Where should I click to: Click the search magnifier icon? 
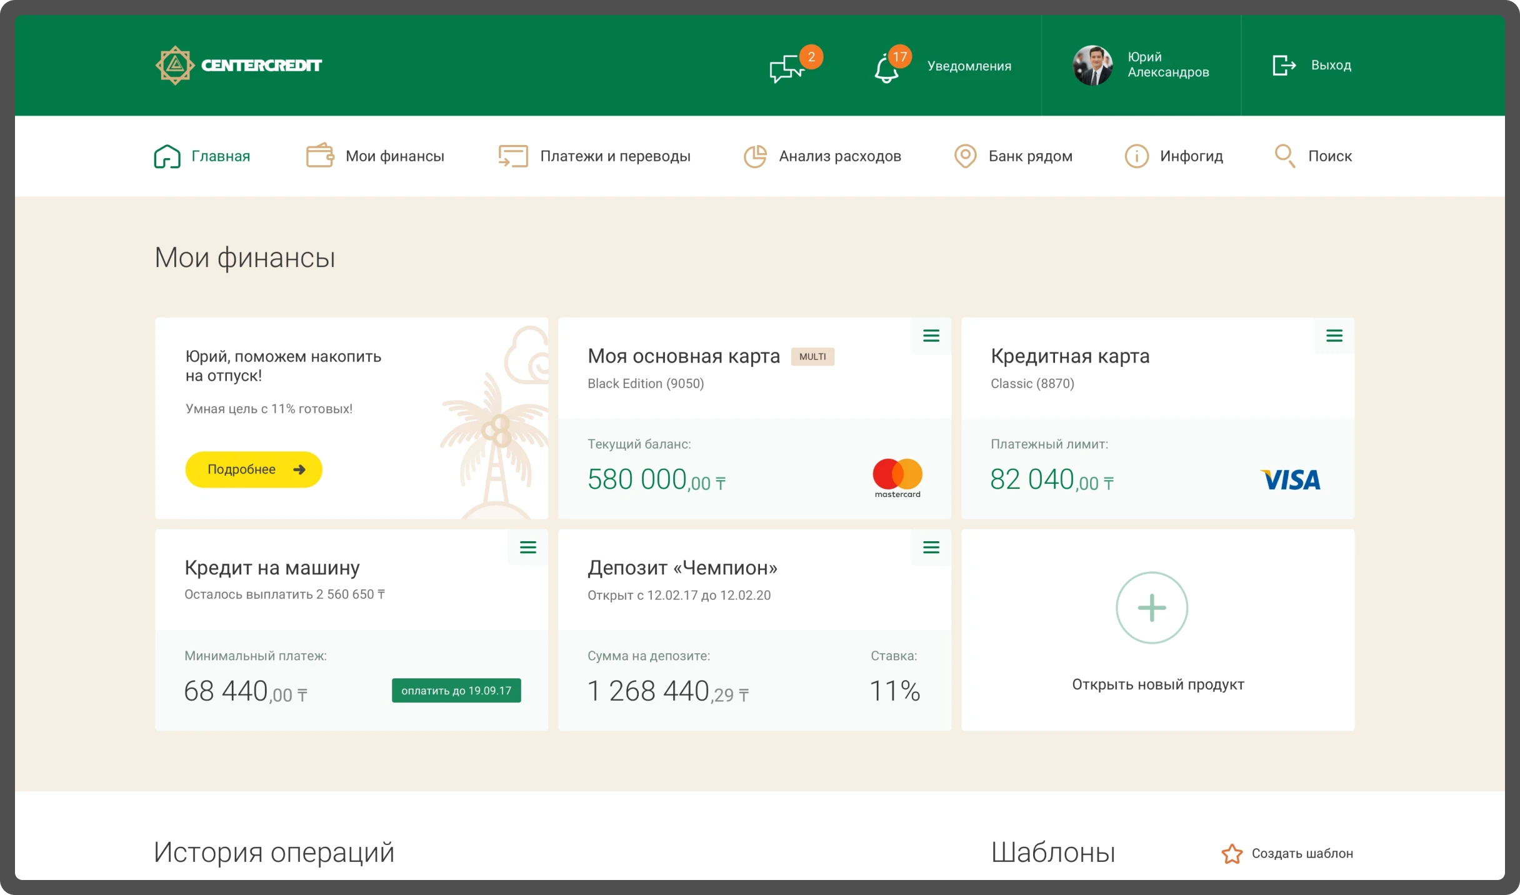click(1284, 156)
